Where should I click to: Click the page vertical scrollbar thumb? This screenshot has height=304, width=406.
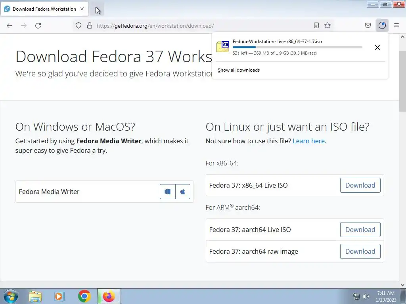coord(402,81)
